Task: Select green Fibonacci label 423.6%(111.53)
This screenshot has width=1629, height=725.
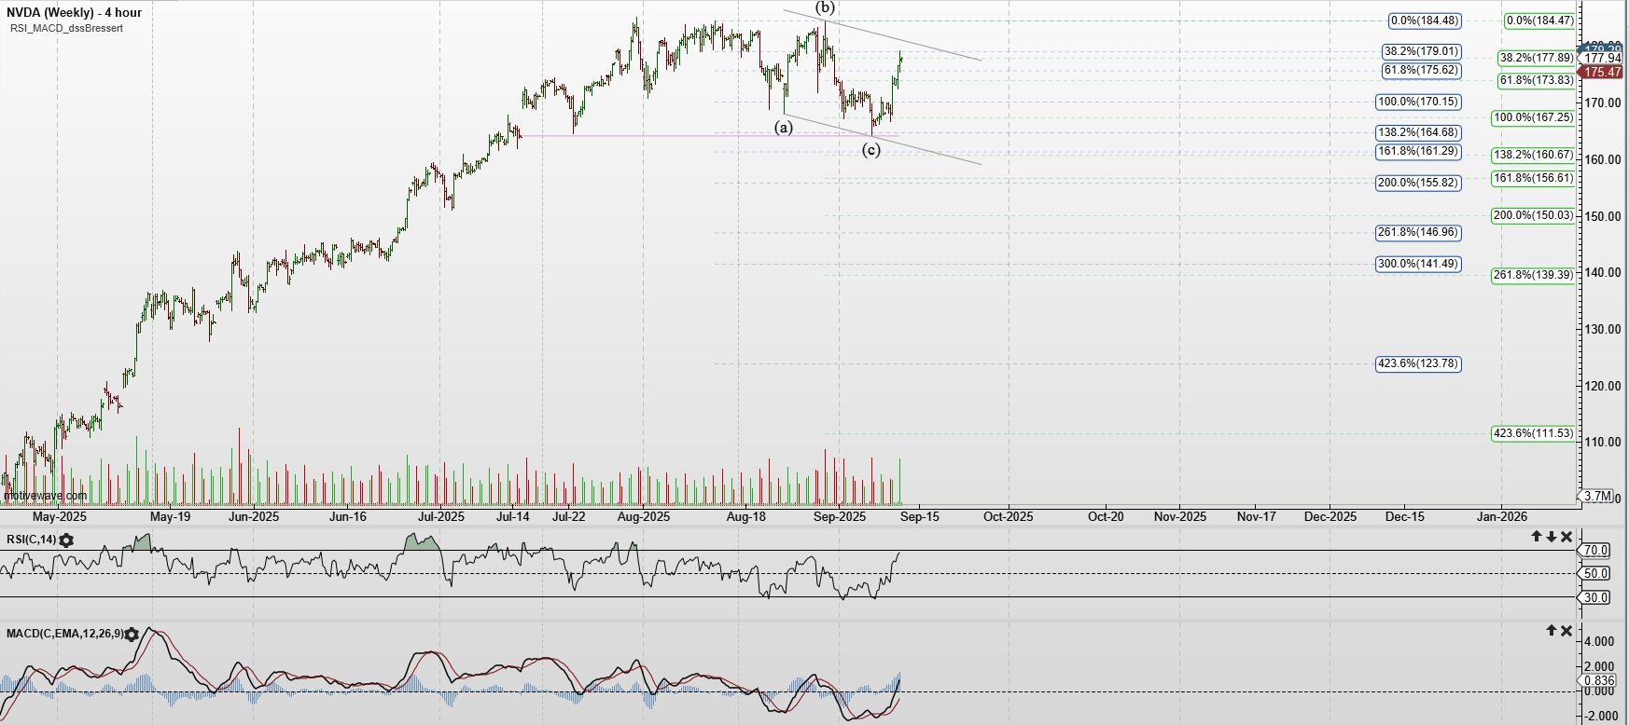Action: [x=1534, y=433]
